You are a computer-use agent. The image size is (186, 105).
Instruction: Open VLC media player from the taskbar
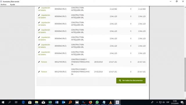(110, 102)
